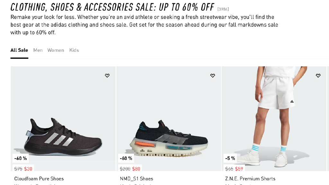Switch to the Men tab

38,50
